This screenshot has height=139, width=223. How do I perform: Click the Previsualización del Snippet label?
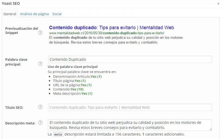click(22, 30)
